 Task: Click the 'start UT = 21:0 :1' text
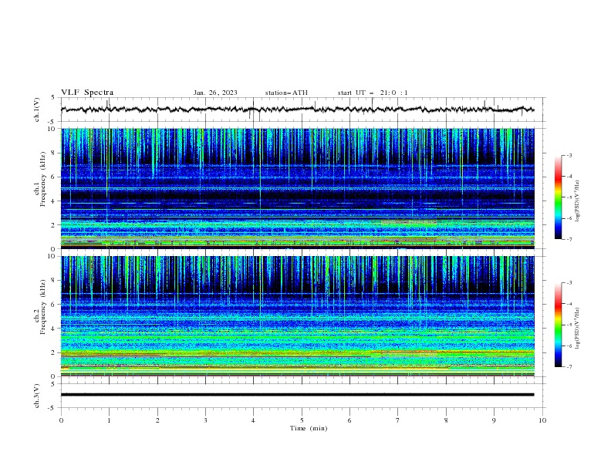click(x=373, y=93)
